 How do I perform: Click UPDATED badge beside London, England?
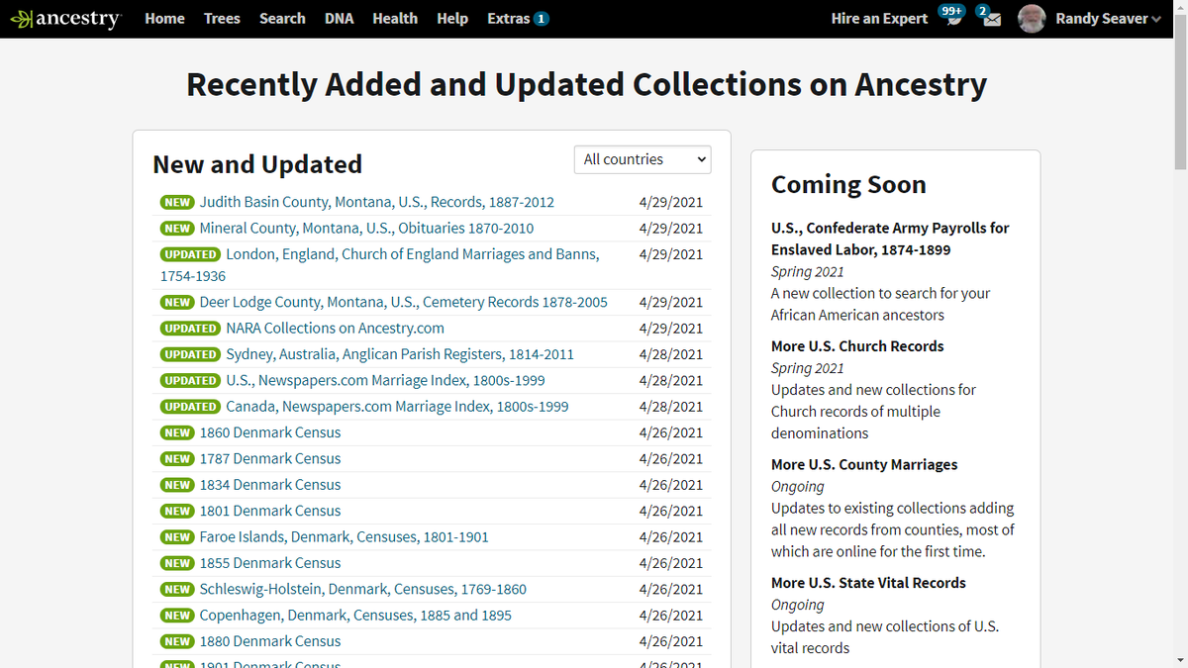191,255
